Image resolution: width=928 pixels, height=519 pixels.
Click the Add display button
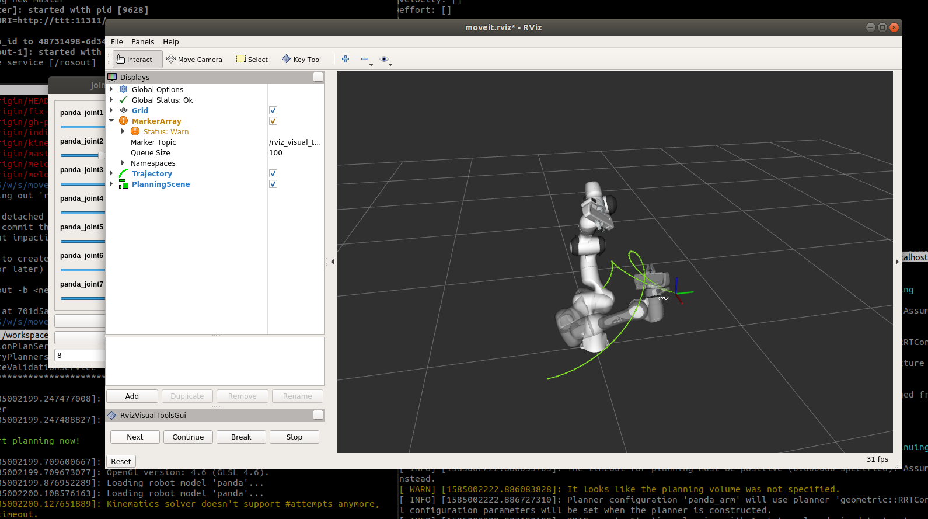pyautogui.click(x=132, y=396)
